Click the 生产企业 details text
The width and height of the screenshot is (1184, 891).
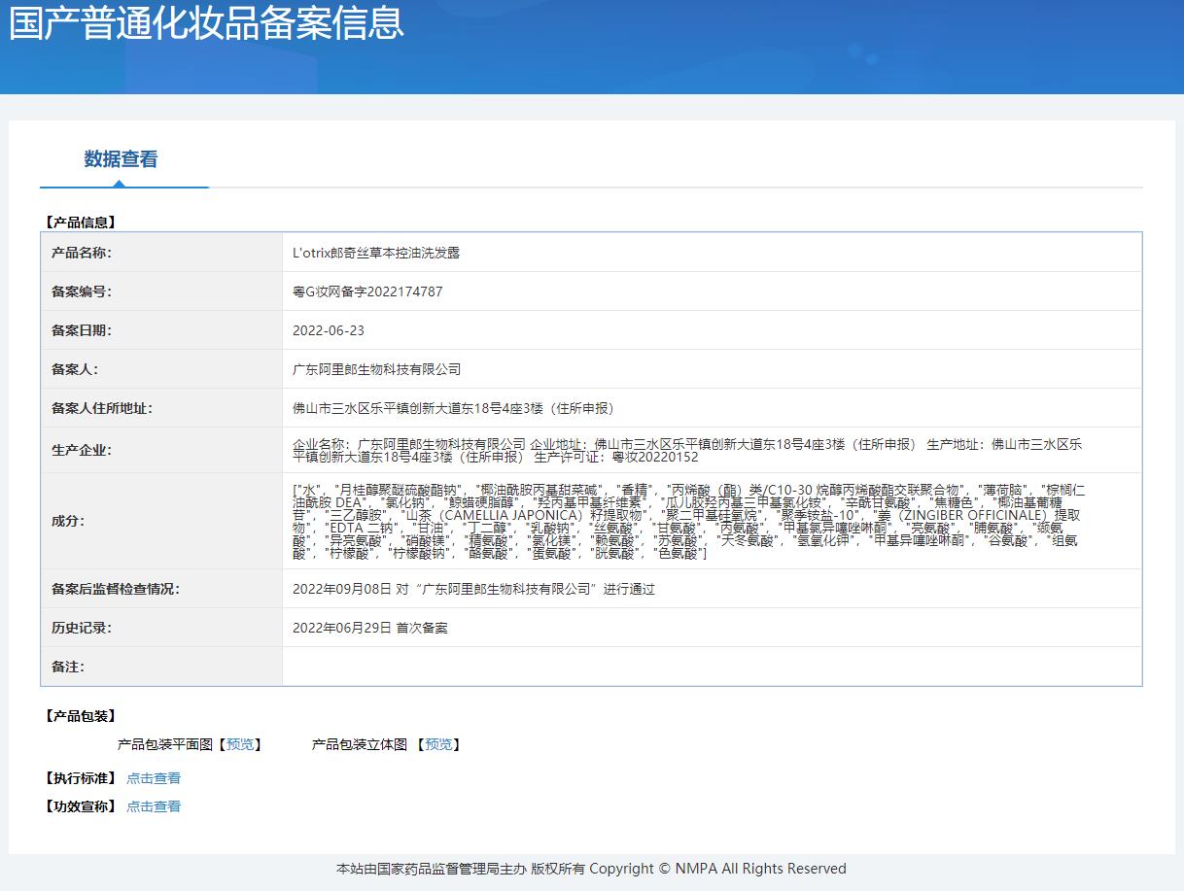[x=687, y=450]
